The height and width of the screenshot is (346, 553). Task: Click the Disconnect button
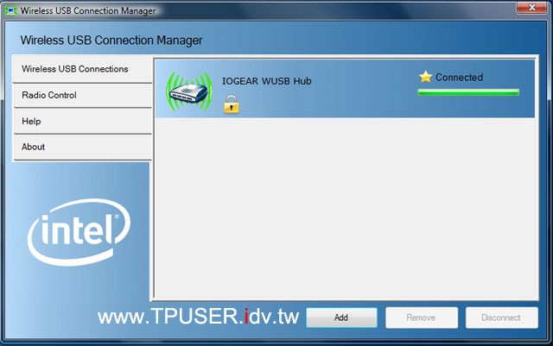pos(501,318)
